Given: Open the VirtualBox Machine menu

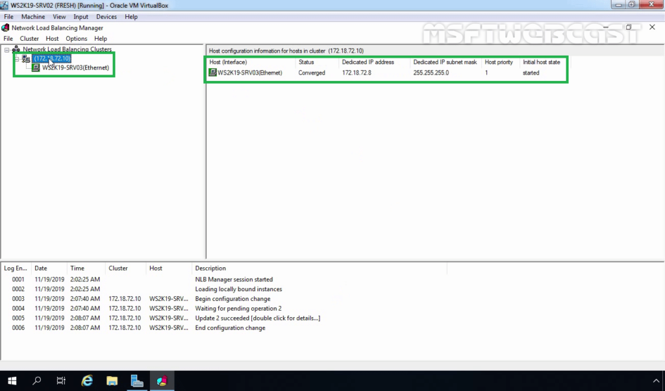Looking at the screenshot, I should [33, 17].
